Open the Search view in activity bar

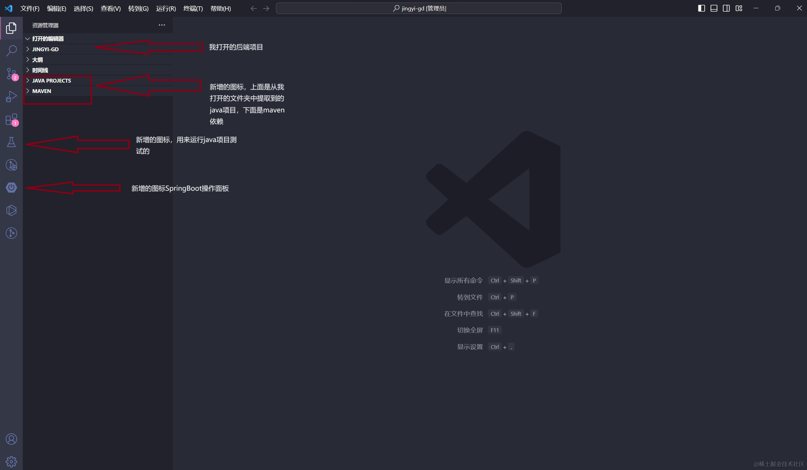pos(11,51)
